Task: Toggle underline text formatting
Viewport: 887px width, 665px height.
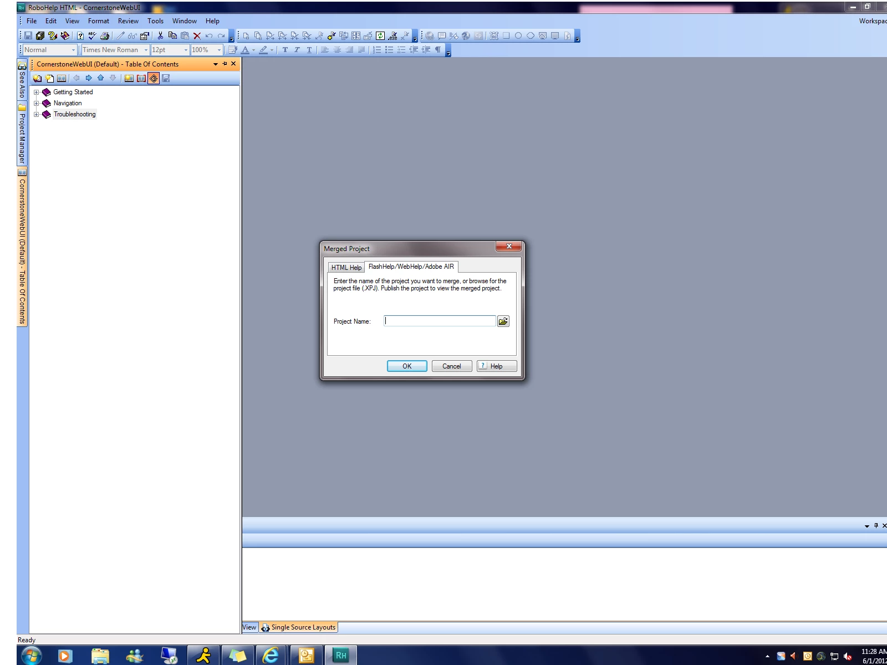Action: coord(309,50)
